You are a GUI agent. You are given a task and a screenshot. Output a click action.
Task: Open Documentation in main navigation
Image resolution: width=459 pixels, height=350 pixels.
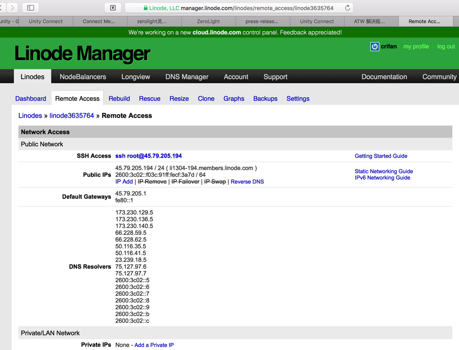384,77
